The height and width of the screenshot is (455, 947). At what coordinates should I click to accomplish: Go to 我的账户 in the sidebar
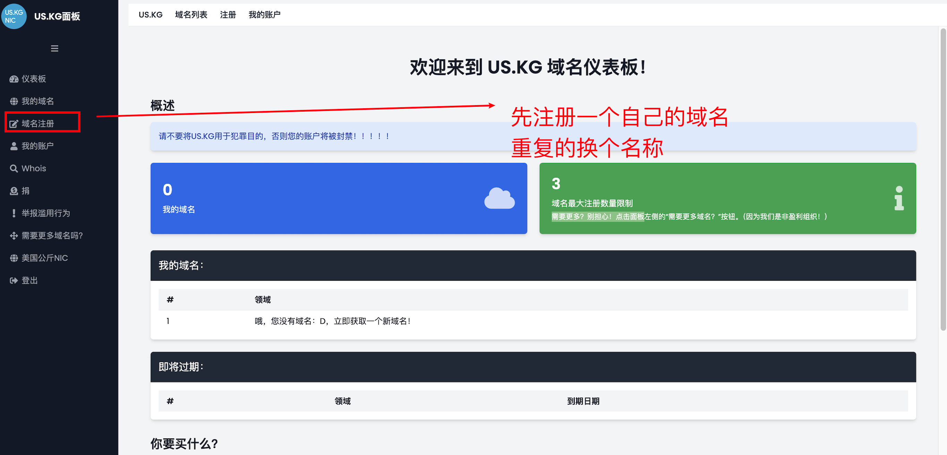pos(38,146)
